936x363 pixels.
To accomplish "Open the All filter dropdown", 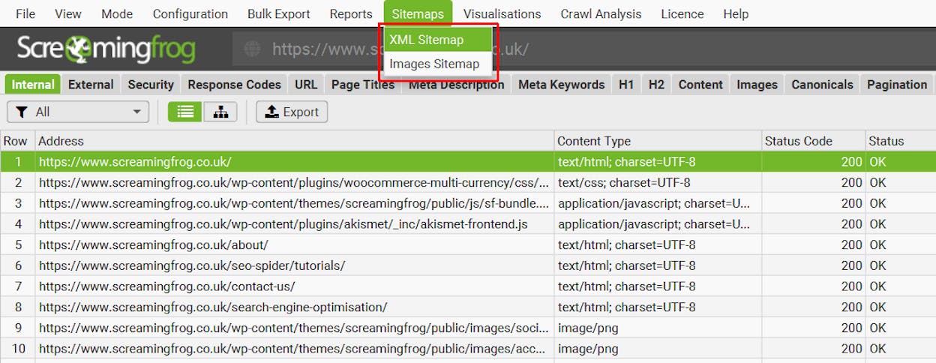I will pyautogui.click(x=77, y=112).
